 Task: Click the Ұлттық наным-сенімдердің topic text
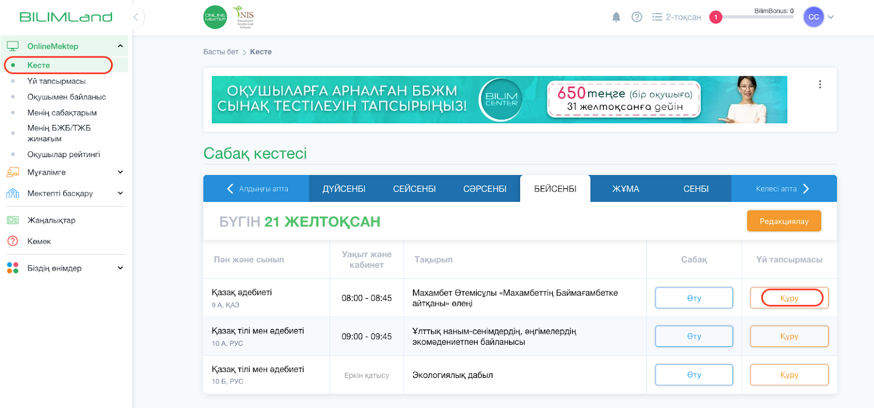click(494, 337)
